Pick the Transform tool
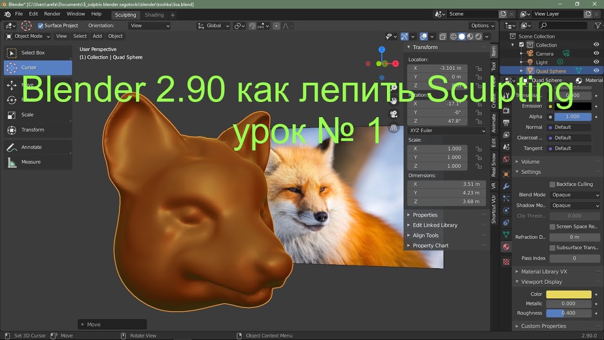This screenshot has width=604, height=340. pos(38,130)
